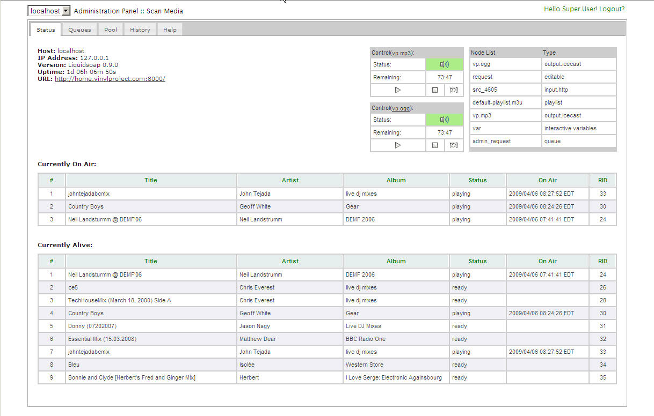Go to the History tab

click(x=140, y=30)
